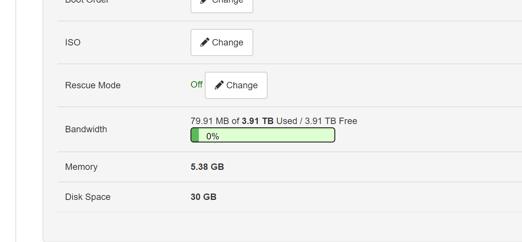Select the 5.38 GB memory value
The width and height of the screenshot is (522, 242).
point(207,167)
